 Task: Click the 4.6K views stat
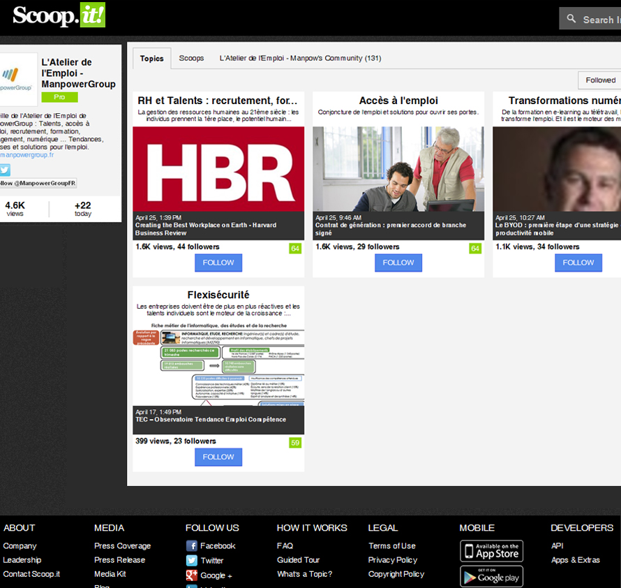(15, 209)
